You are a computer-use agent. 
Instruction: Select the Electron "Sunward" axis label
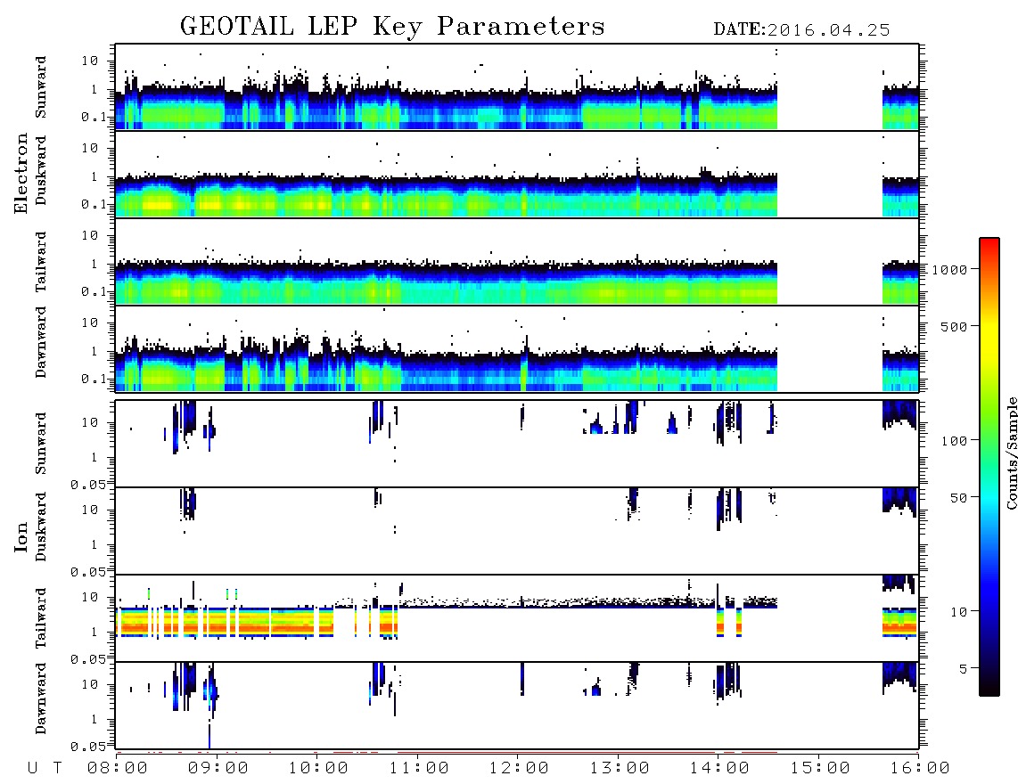41,87
